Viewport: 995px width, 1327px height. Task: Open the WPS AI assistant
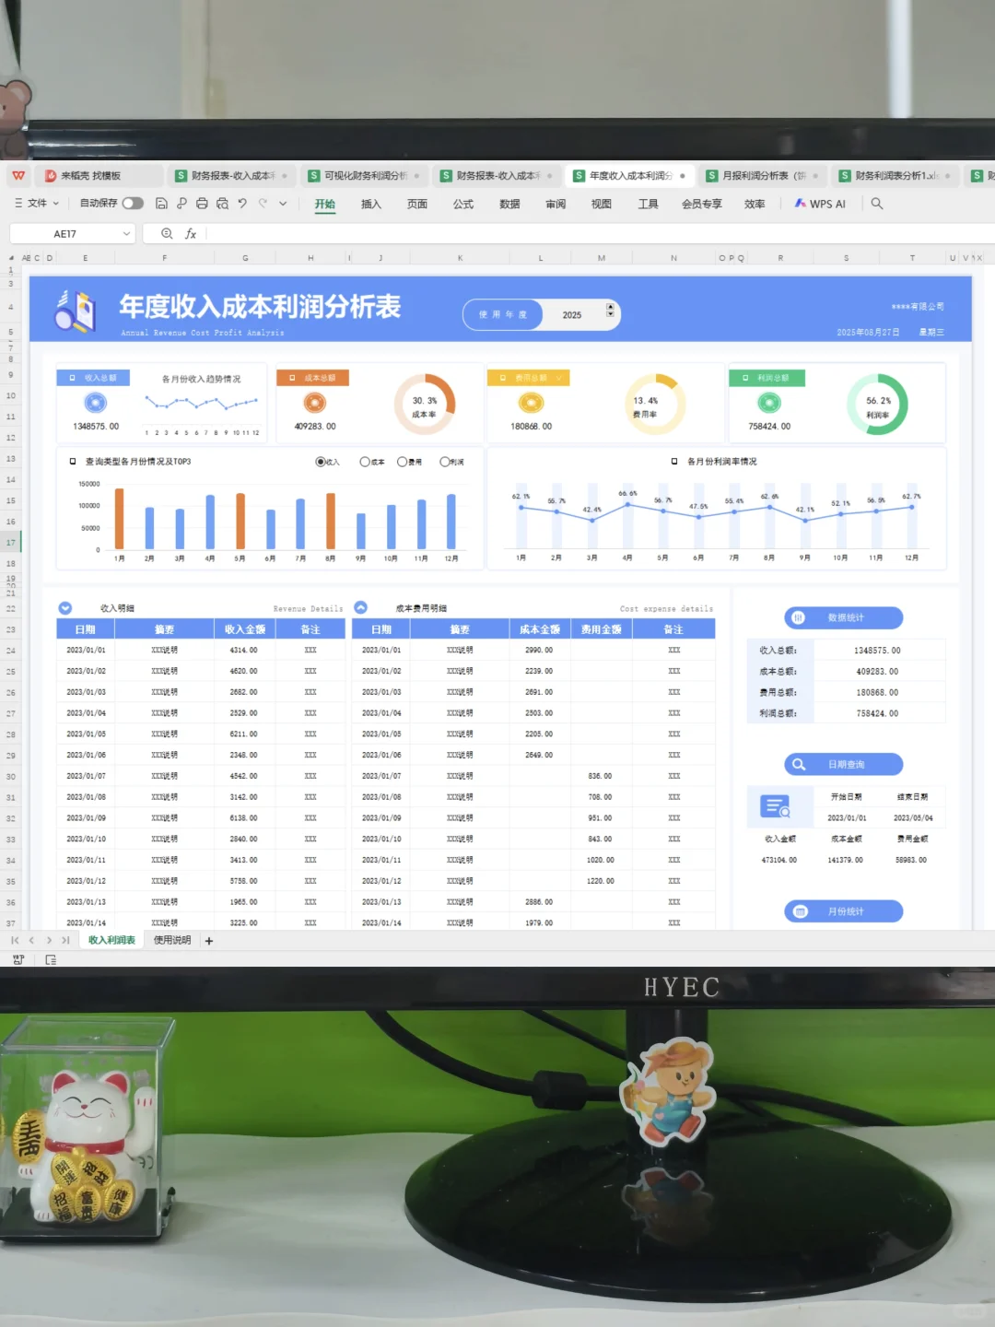820,204
